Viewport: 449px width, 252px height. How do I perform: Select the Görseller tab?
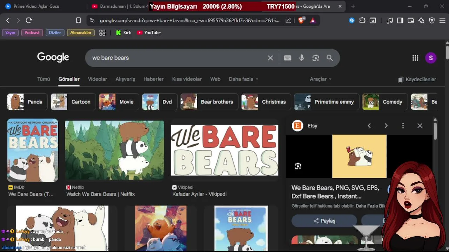click(69, 79)
